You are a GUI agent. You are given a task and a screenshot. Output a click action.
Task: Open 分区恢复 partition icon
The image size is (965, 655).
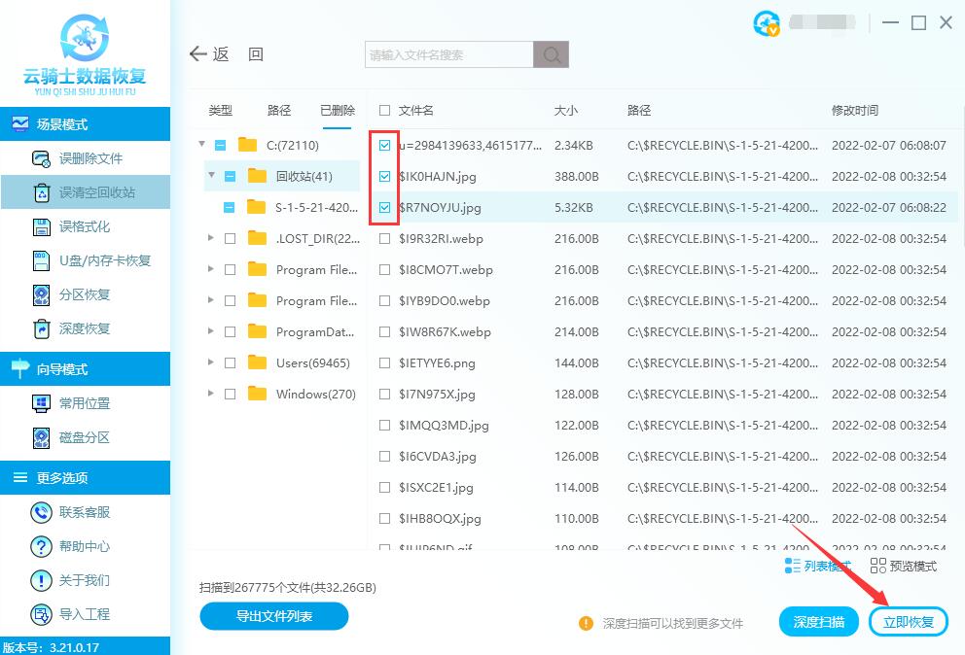41,295
